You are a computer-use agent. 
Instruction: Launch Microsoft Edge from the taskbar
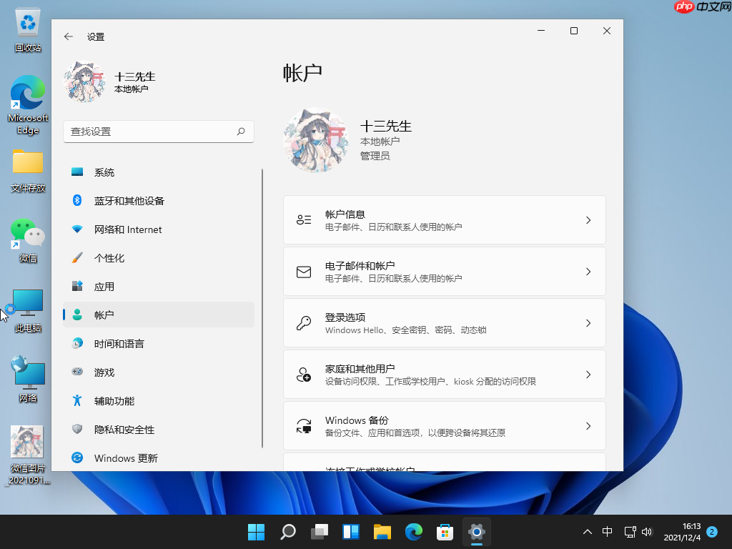(x=413, y=532)
